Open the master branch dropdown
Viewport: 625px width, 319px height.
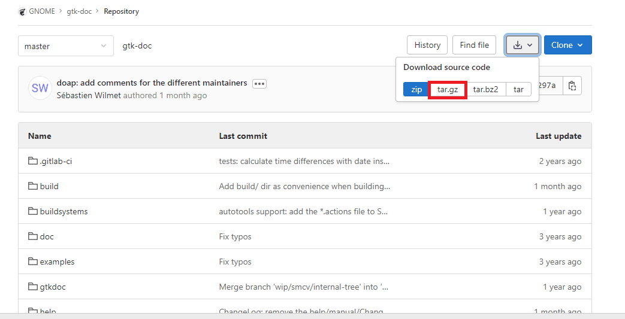coord(66,46)
